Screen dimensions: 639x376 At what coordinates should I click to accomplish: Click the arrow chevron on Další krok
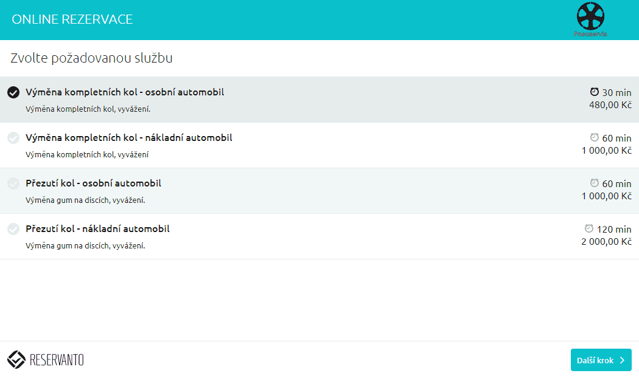622,360
